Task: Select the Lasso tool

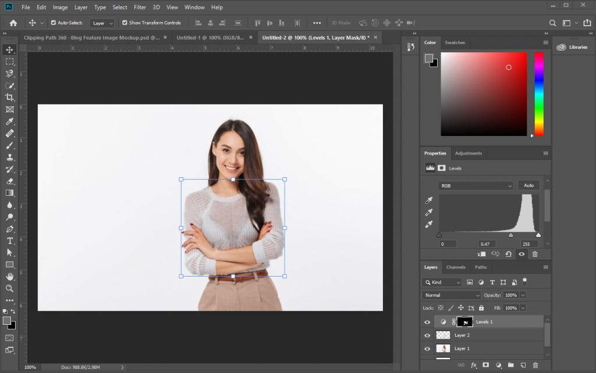Action: click(x=9, y=74)
